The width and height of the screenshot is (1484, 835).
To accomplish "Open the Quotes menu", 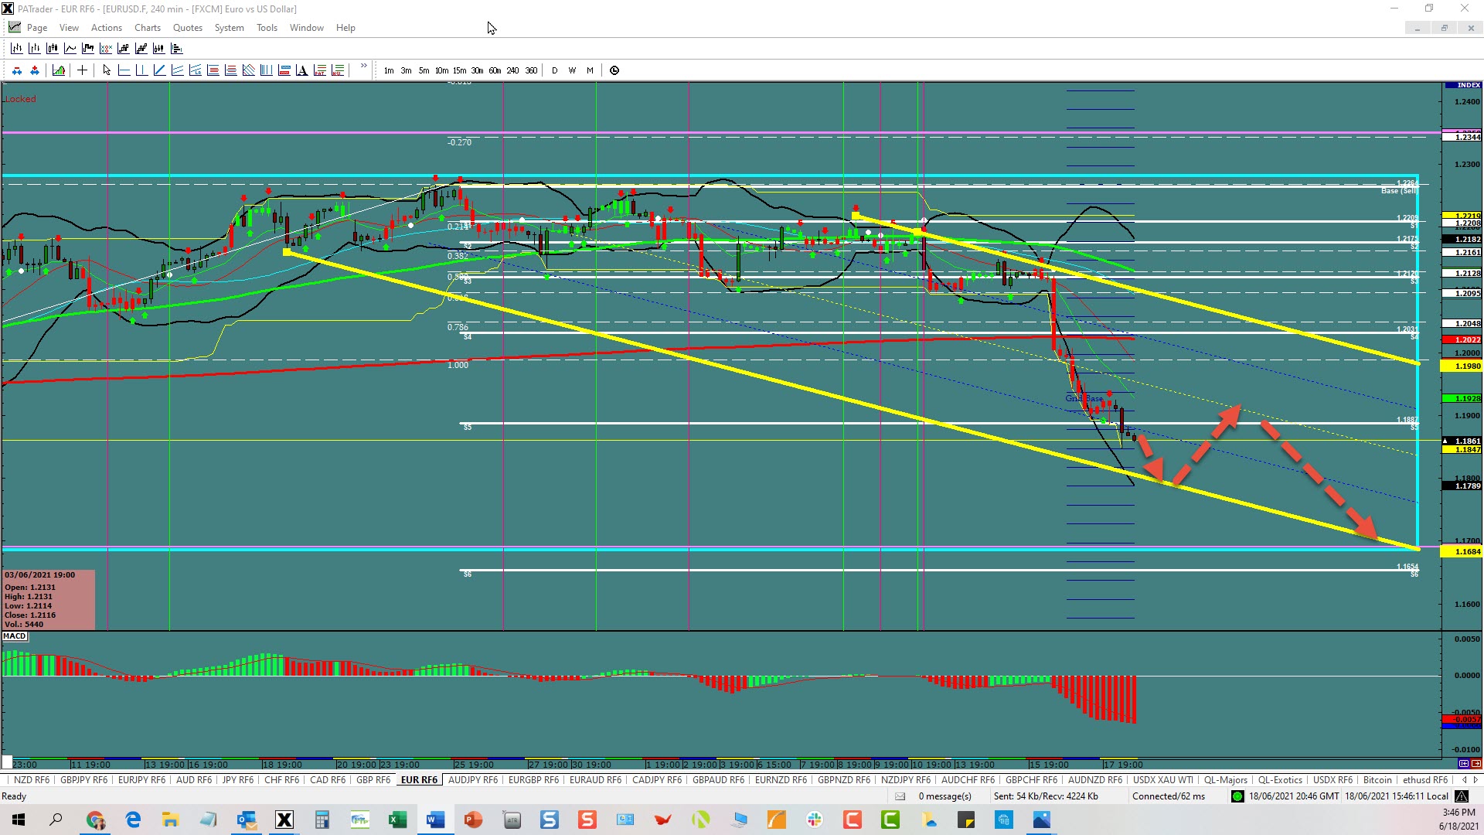I will click(188, 28).
